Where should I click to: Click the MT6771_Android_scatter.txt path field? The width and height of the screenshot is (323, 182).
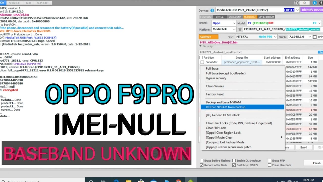259,52
